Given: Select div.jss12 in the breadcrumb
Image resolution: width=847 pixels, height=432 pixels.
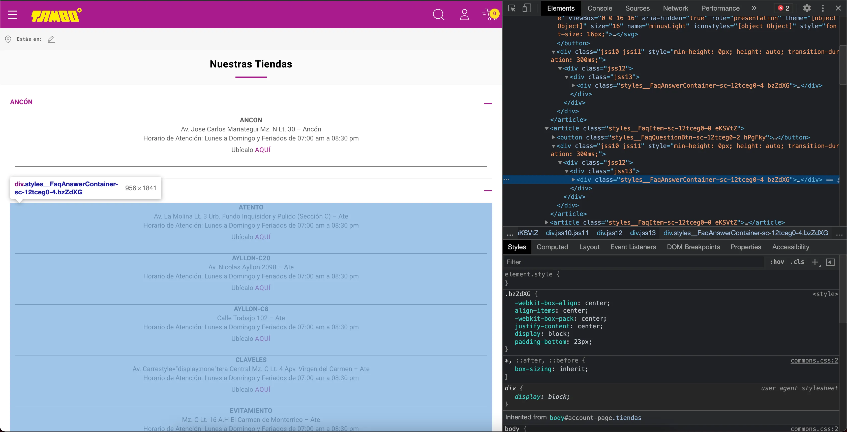Looking at the screenshot, I should pyautogui.click(x=609, y=233).
